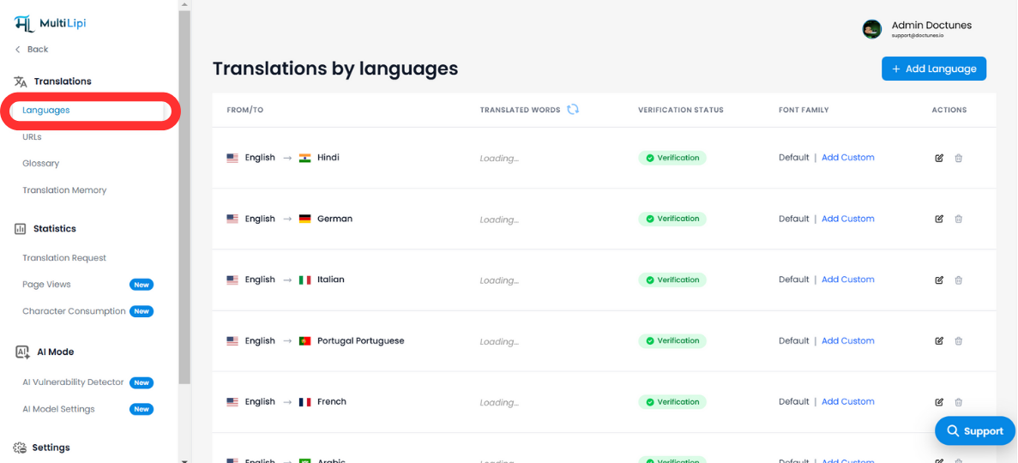Screen dimensions: 1018x463
Task: Click Verification badge in German row
Action: 672,219
